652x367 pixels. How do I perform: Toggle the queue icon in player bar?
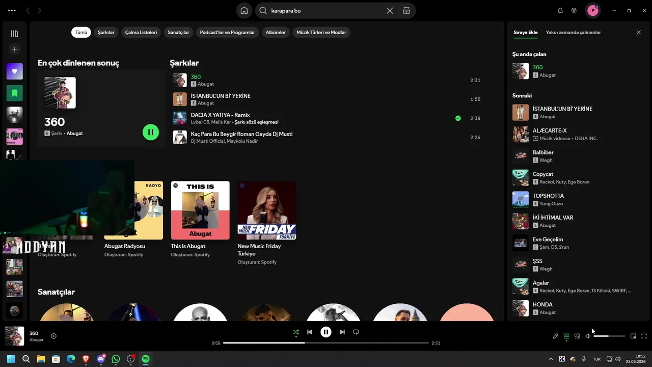click(x=566, y=336)
